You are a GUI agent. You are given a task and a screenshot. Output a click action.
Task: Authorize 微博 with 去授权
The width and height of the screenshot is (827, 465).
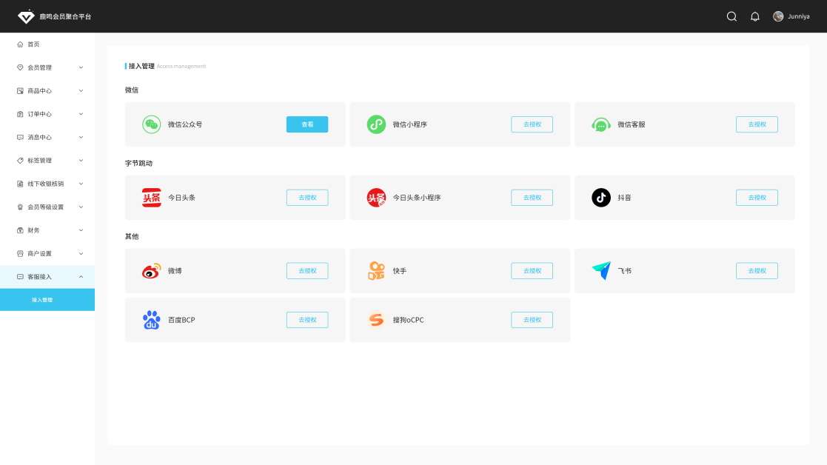[x=307, y=271]
